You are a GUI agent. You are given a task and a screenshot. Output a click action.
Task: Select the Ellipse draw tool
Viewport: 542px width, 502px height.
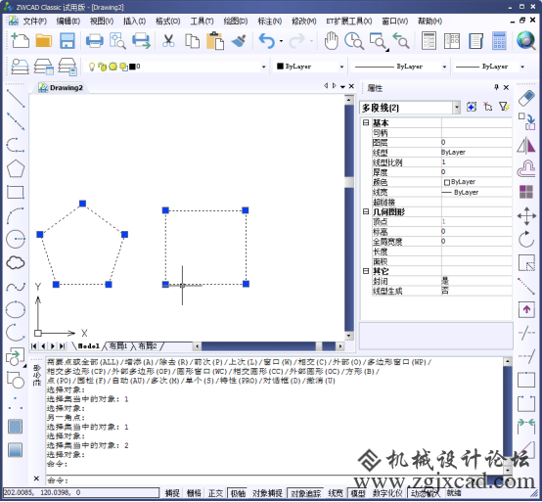16,309
